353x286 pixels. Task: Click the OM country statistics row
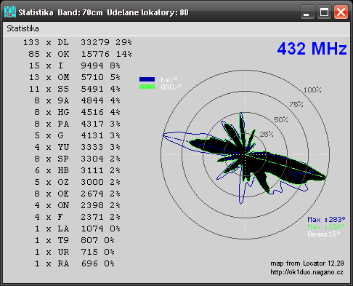(x=75, y=77)
